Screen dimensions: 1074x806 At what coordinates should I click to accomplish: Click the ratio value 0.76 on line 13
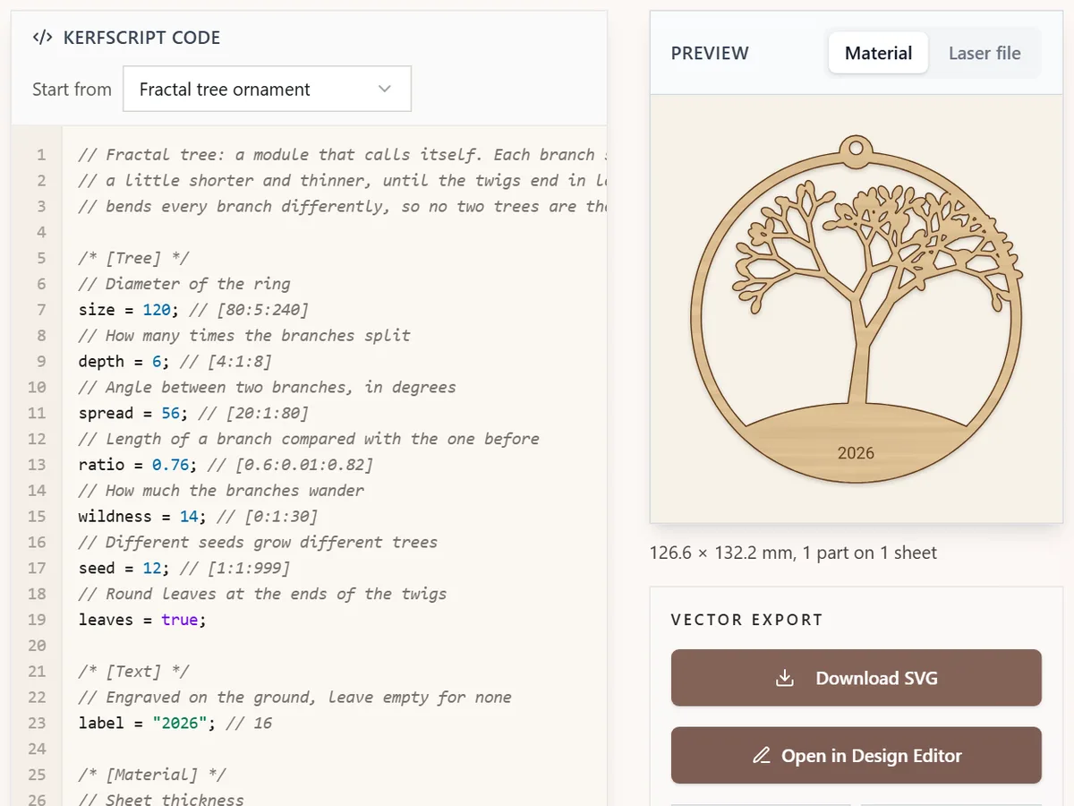pos(170,465)
